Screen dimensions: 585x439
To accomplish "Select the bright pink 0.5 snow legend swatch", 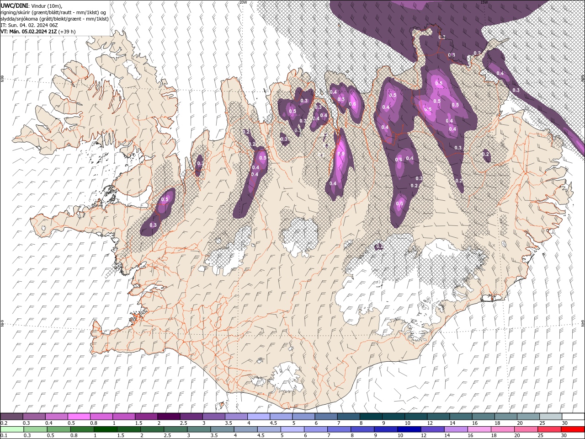I will (x=79, y=417).
